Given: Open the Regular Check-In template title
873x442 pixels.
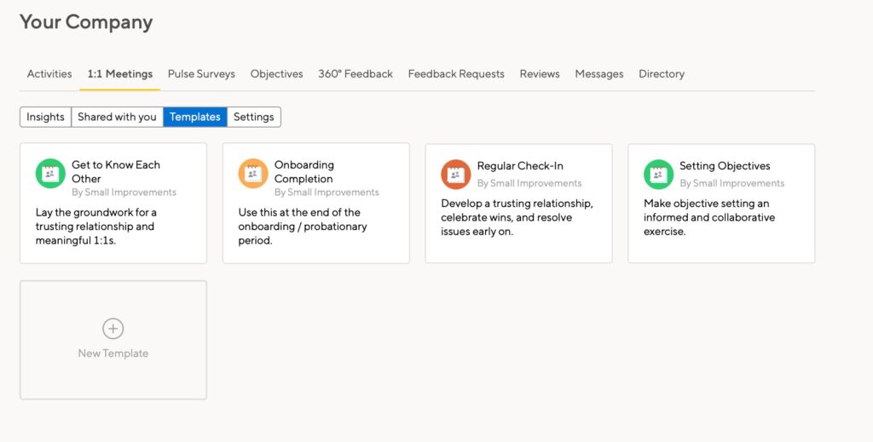Looking at the screenshot, I should click(x=520, y=166).
